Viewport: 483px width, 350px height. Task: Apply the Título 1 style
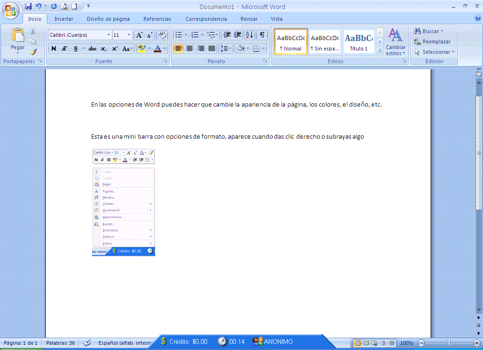358,42
